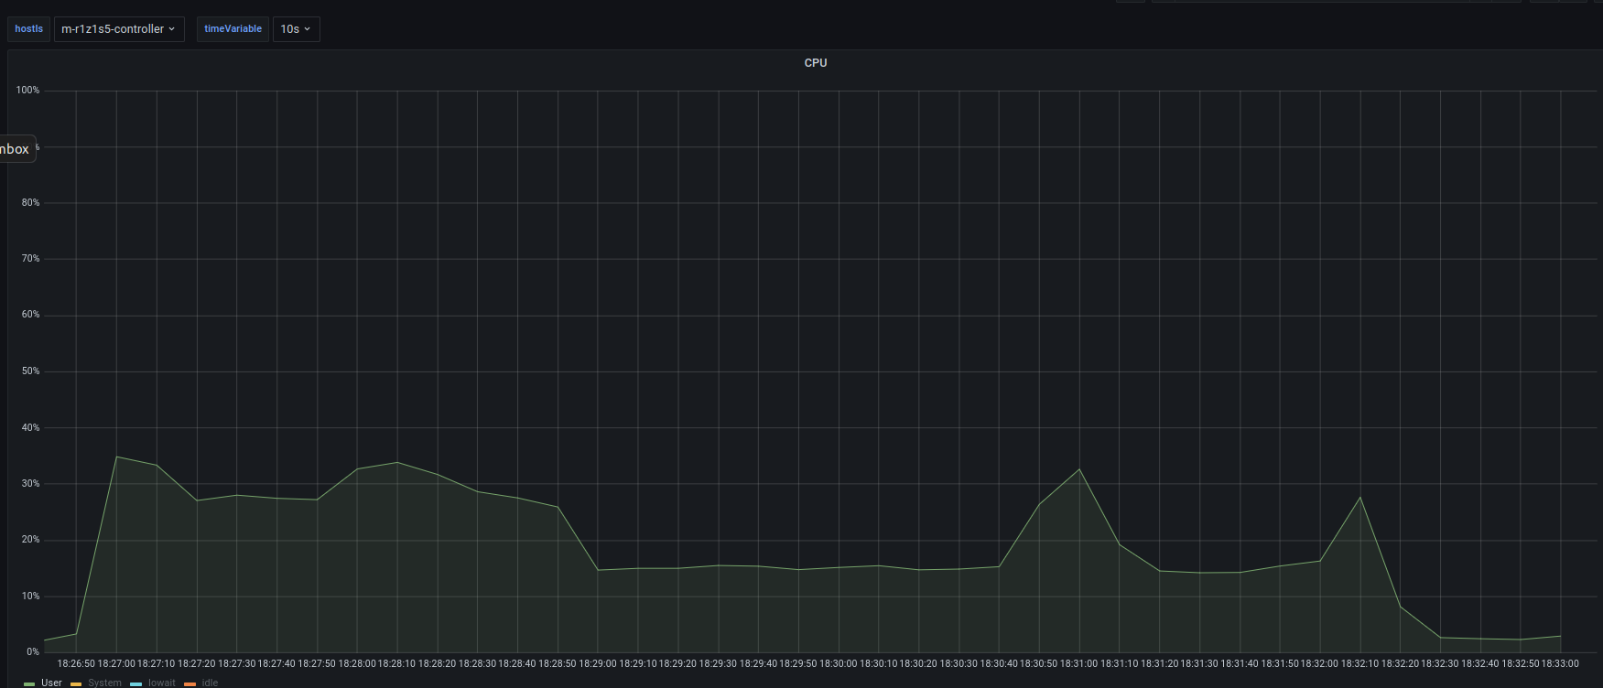Select the CPU spike at 18:31:00

coord(1079,469)
